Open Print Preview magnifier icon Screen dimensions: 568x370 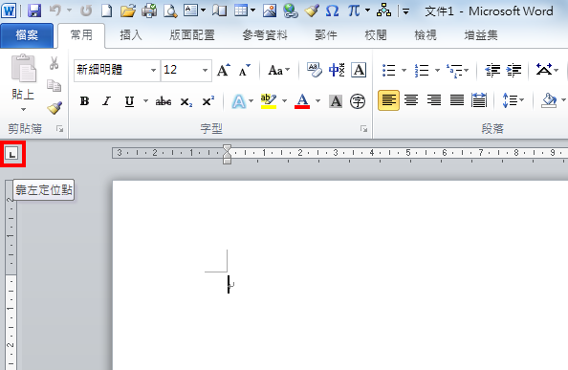170,11
